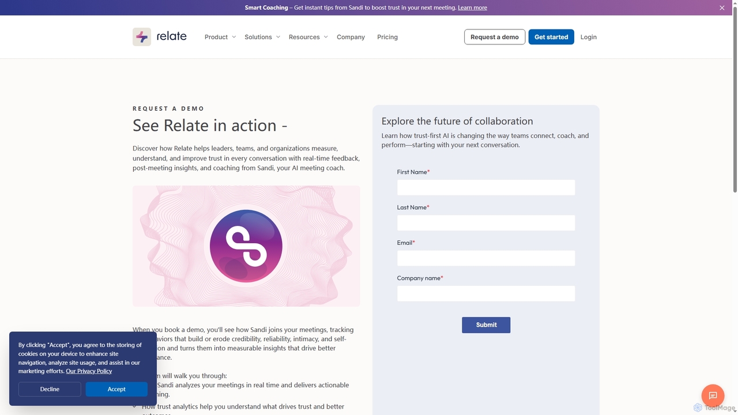Image resolution: width=738 pixels, height=415 pixels.
Task: Dismiss the Smart Coaching banner
Action: (x=722, y=7)
